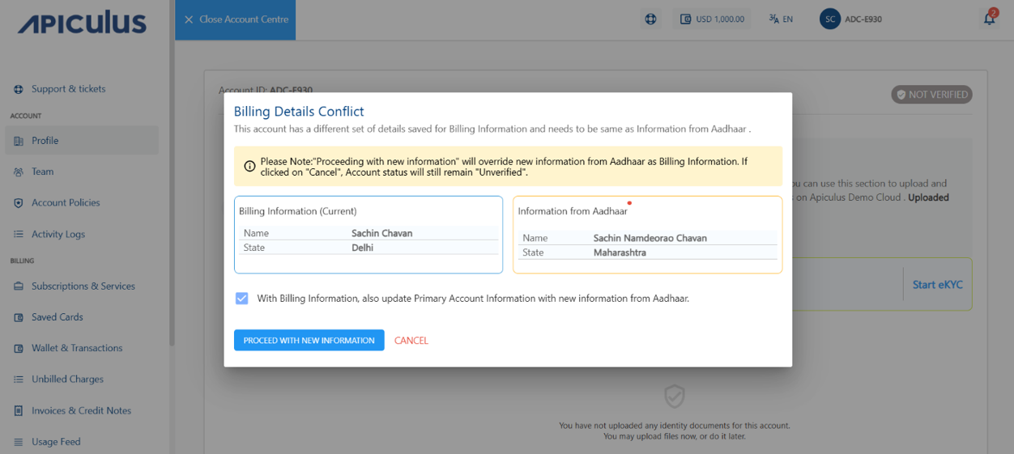Screen dimensions: 1014x454
Task: Click the info icon in the note banner
Action: point(249,167)
